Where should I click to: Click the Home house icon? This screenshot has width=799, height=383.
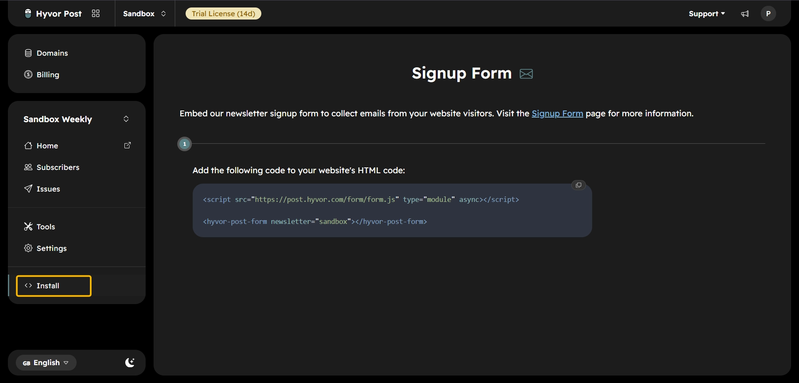(28, 145)
